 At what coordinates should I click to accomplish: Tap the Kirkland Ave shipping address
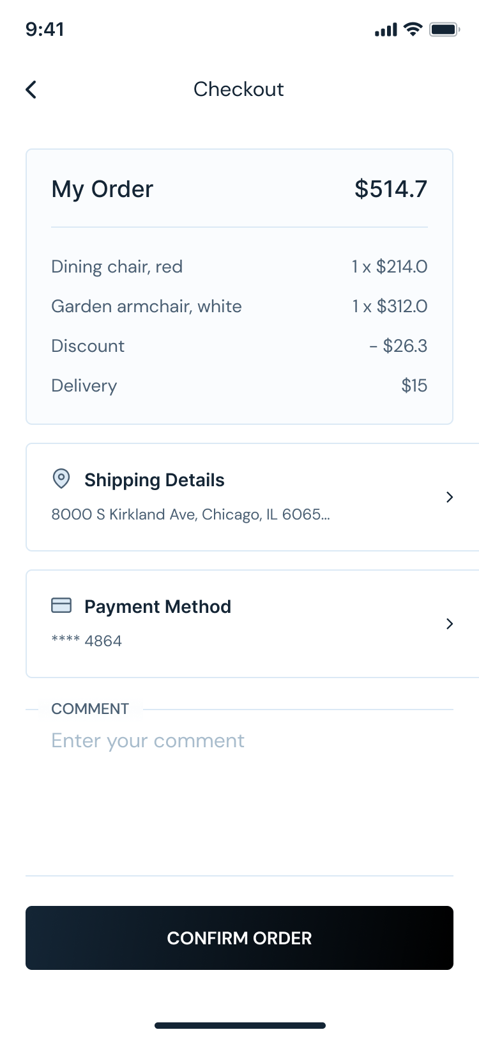pos(190,514)
